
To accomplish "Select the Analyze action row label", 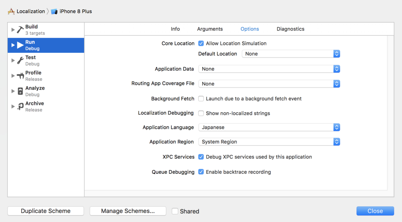I will 35,88.
